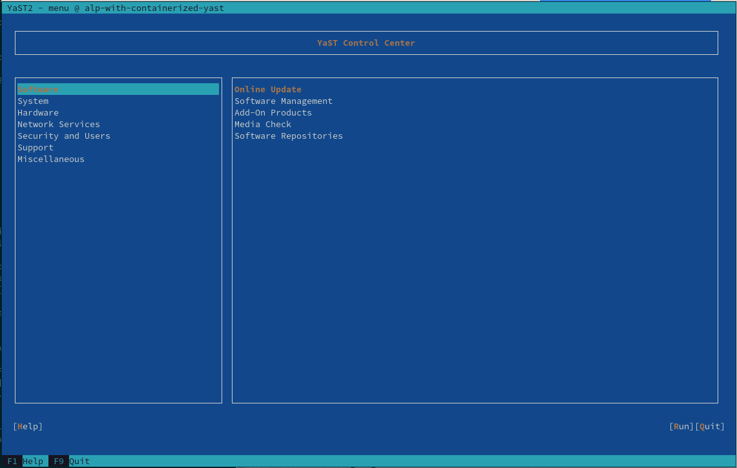Image resolution: width=737 pixels, height=468 pixels.
Task: Click the [Run] button
Action: coord(681,426)
